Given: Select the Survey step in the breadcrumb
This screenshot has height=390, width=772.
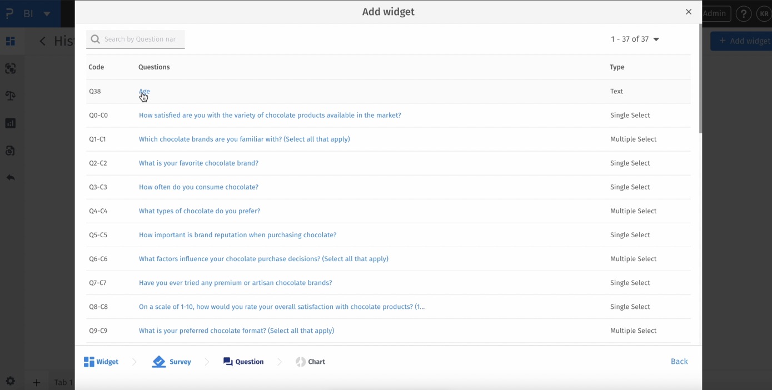Looking at the screenshot, I should pos(172,362).
